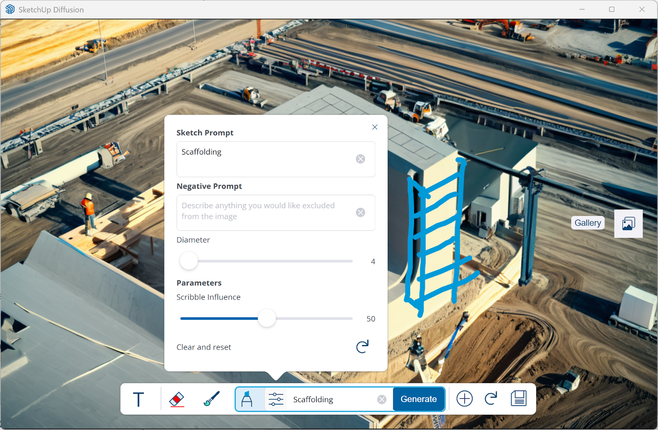
Task: Clear the Scaffolding text in toolbar
Action: pos(382,400)
